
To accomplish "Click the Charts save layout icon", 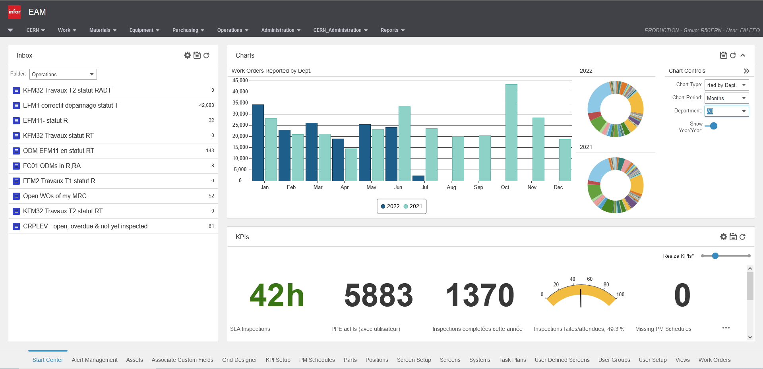I will (723, 55).
